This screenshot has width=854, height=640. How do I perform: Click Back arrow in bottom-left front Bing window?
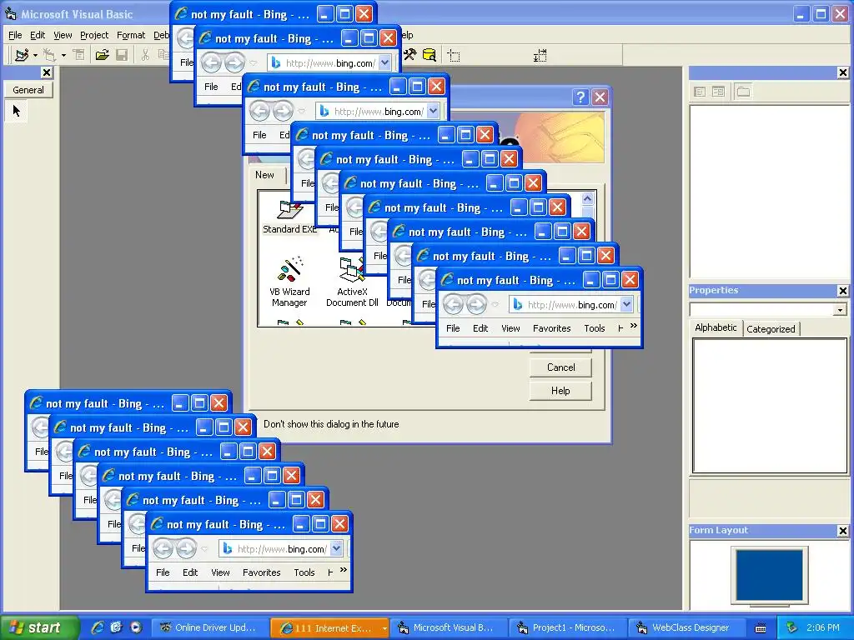(163, 548)
